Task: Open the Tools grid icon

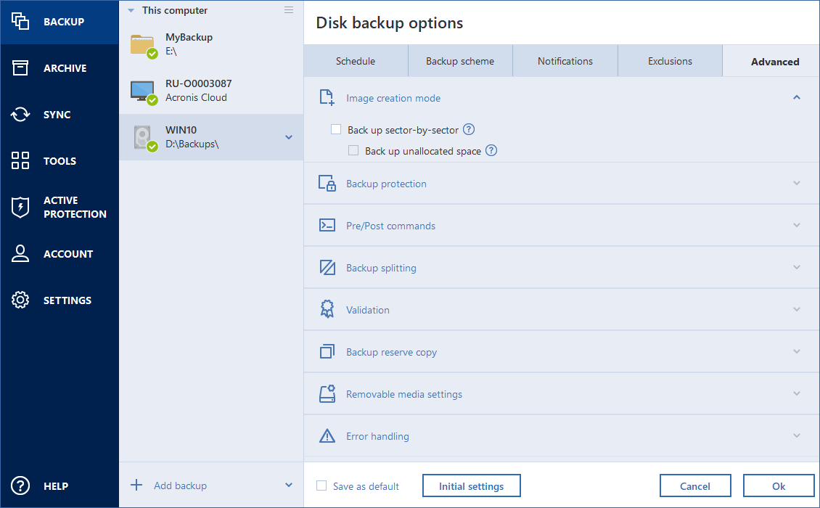Action: tap(20, 161)
